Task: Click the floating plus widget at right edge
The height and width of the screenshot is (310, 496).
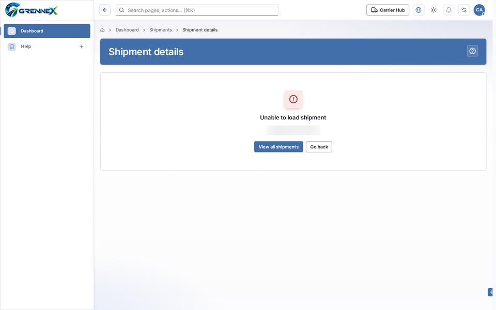Action: click(x=491, y=292)
